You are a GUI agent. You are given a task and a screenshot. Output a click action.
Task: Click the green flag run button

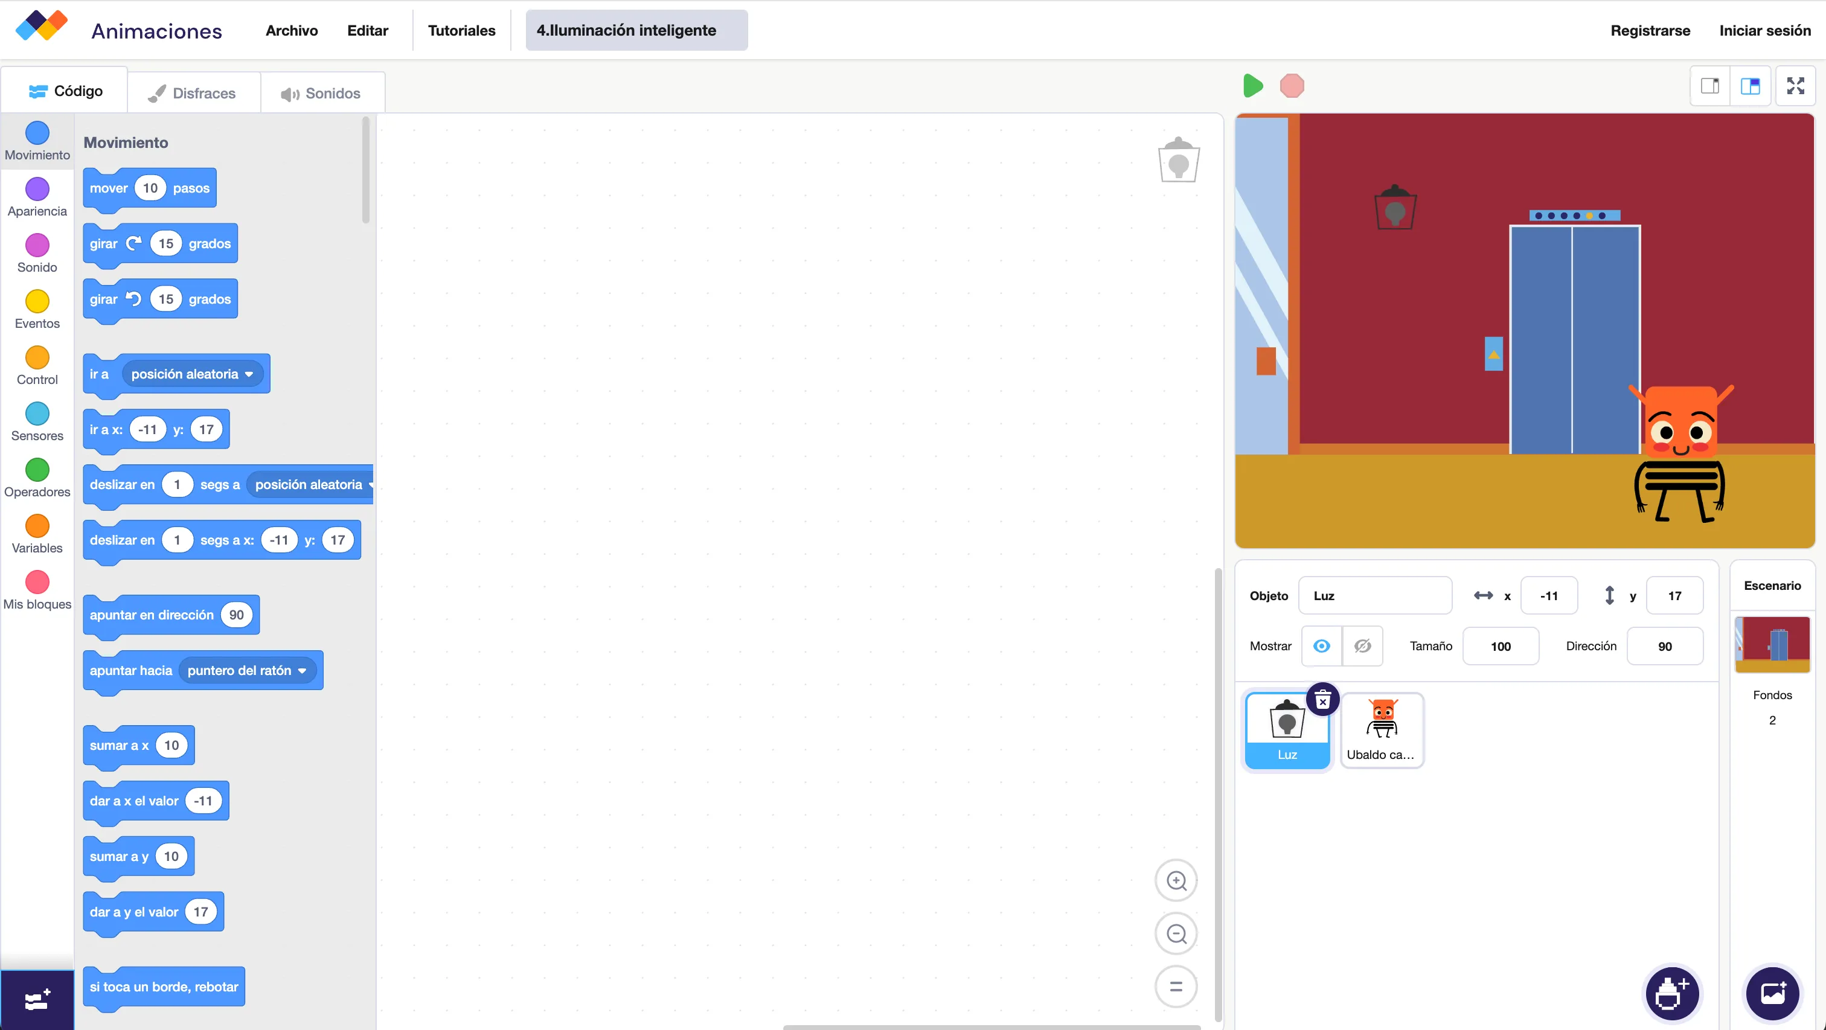(x=1252, y=86)
